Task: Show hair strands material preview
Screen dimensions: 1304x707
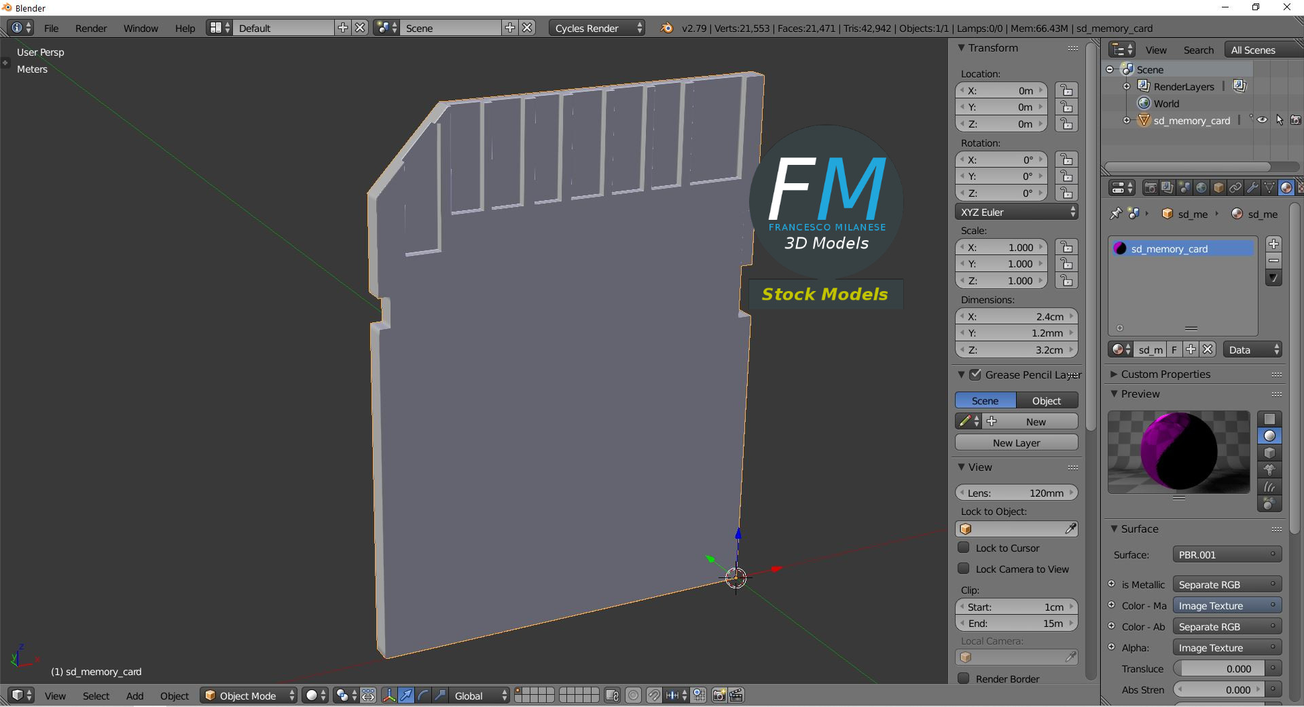Action: click(x=1269, y=486)
